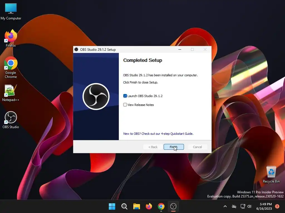Click text "Click Finish to close Setup."
Screen dimensions: 285x213
pyautogui.click(x=141, y=82)
